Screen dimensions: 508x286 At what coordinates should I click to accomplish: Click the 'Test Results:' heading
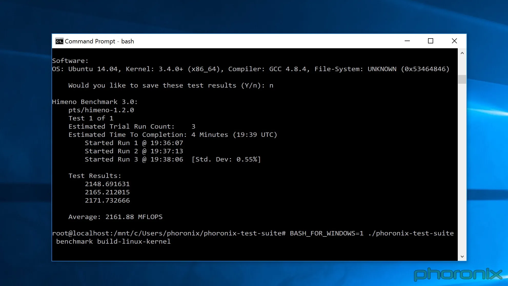click(x=95, y=176)
